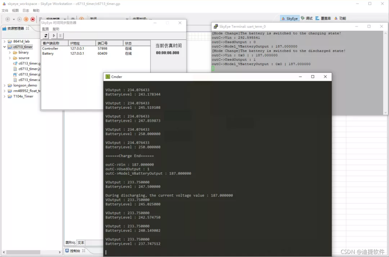Collapse the c6713_timer project
Viewport: 389px width, 257px height.
pos(5,47)
